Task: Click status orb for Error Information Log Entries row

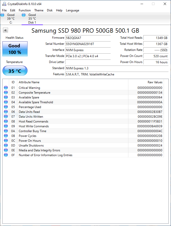Action: [x=6, y=155]
